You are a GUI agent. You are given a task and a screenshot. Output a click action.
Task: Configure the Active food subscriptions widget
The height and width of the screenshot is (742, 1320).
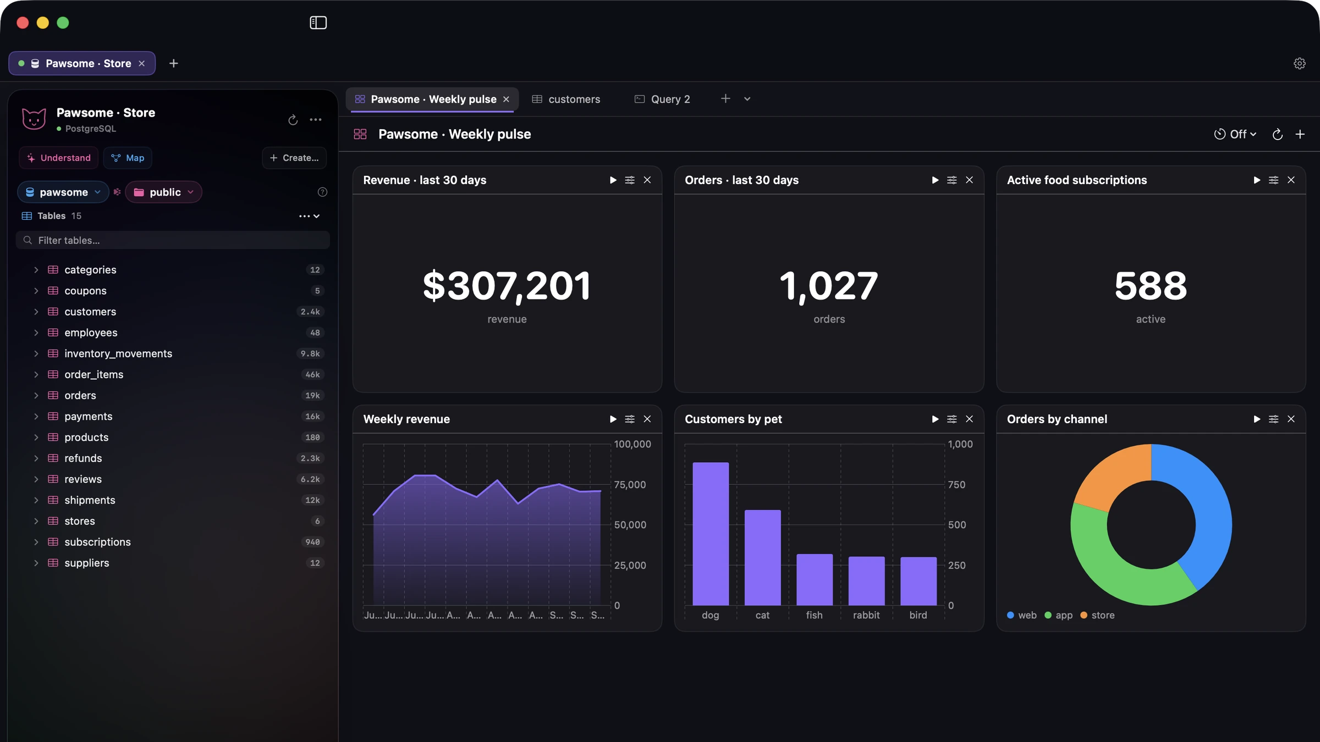[x=1273, y=180]
